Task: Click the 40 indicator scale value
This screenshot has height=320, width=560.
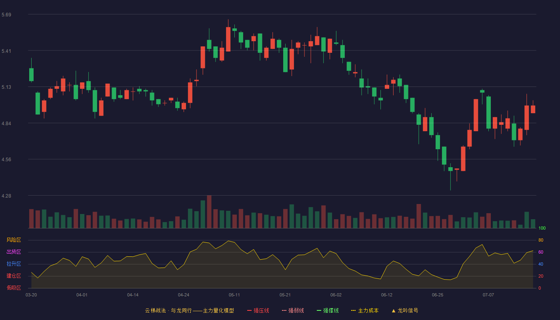Action: 541,264
